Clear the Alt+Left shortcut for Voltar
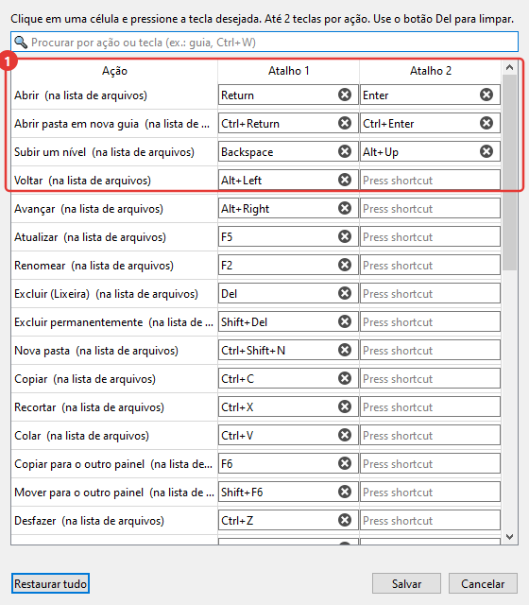 click(345, 180)
